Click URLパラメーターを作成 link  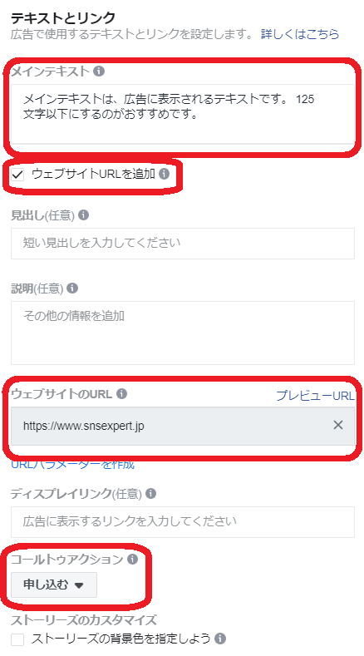(73, 464)
